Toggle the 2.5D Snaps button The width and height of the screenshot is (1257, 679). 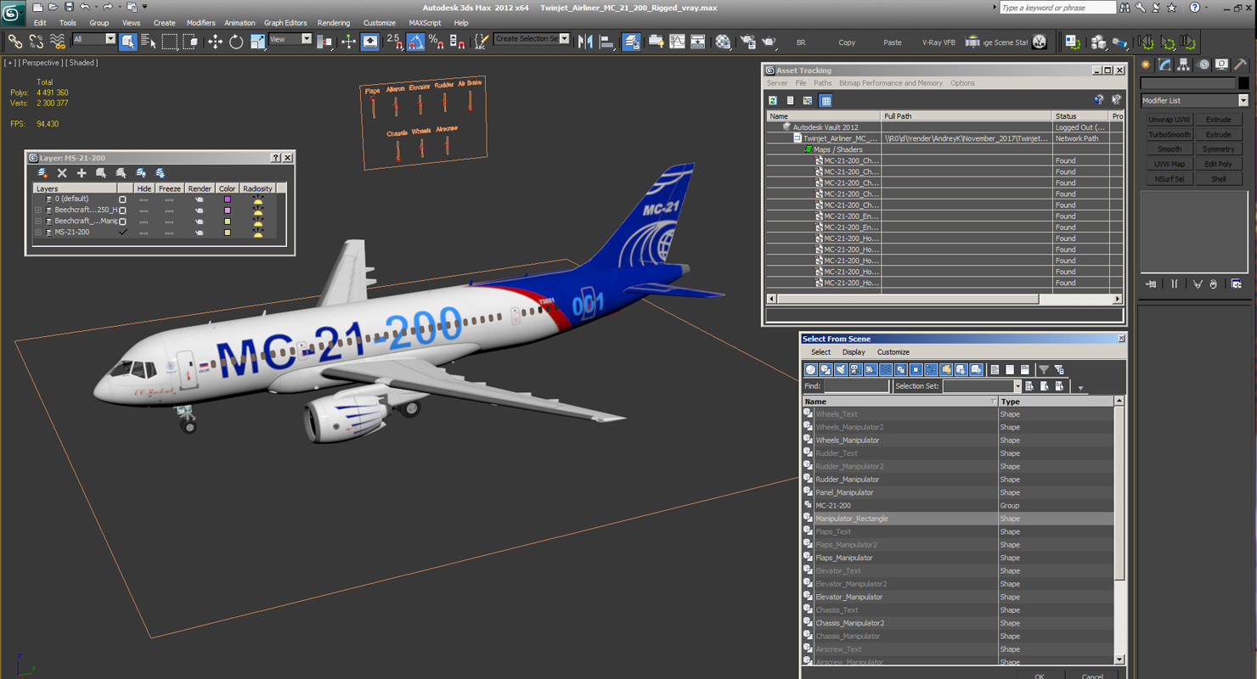pos(394,41)
